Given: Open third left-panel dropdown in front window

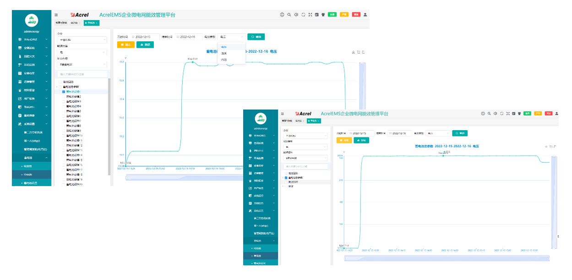Looking at the screenshot, I should [305, 158].
